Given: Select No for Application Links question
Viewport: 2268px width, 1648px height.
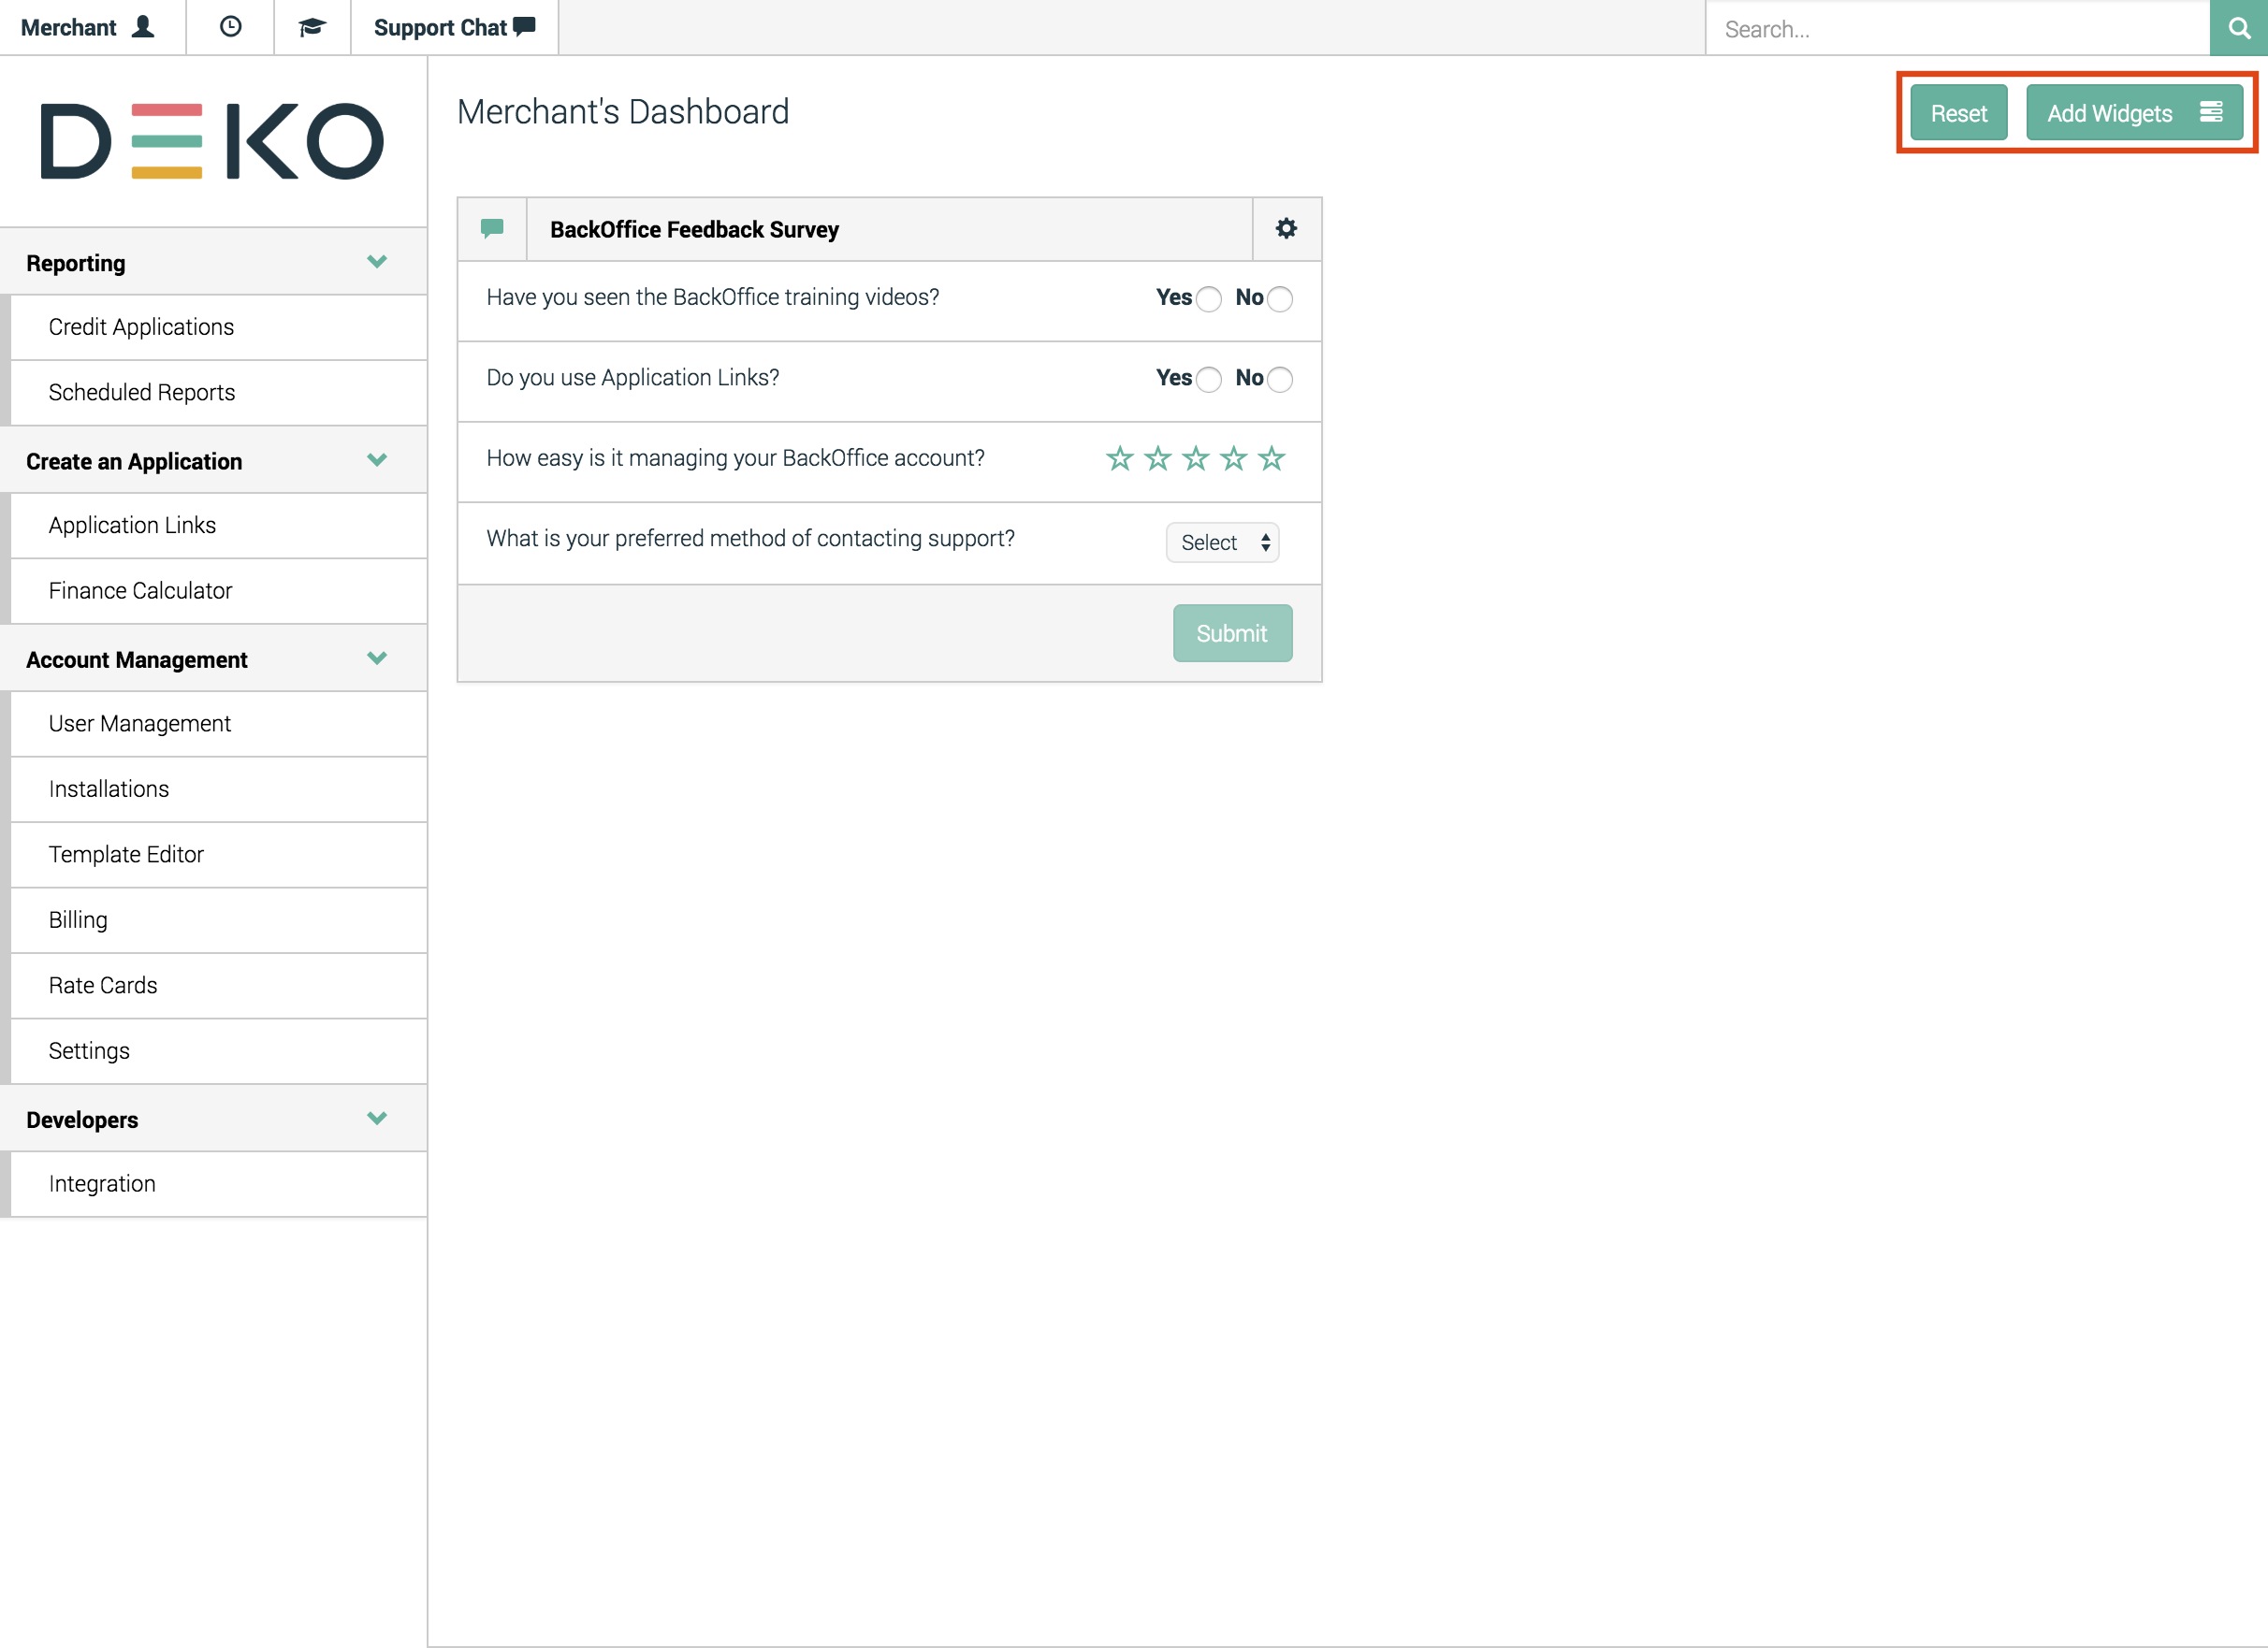Looking at the screenshot, I should click(1279, 380).
